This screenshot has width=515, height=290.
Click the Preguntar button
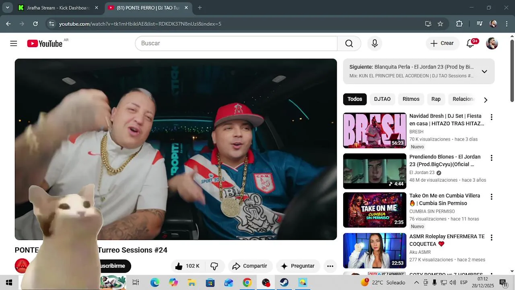298,266
